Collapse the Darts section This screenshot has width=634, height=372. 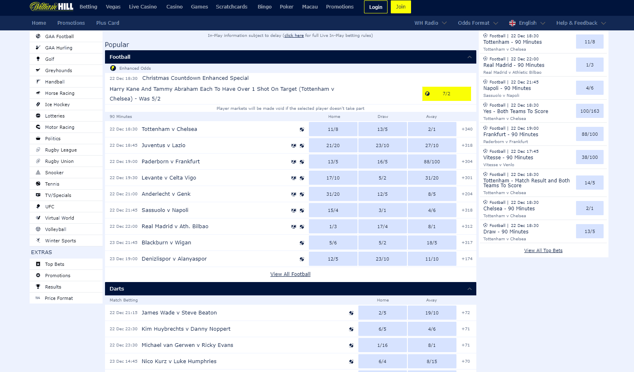click(x=469, y=289)
